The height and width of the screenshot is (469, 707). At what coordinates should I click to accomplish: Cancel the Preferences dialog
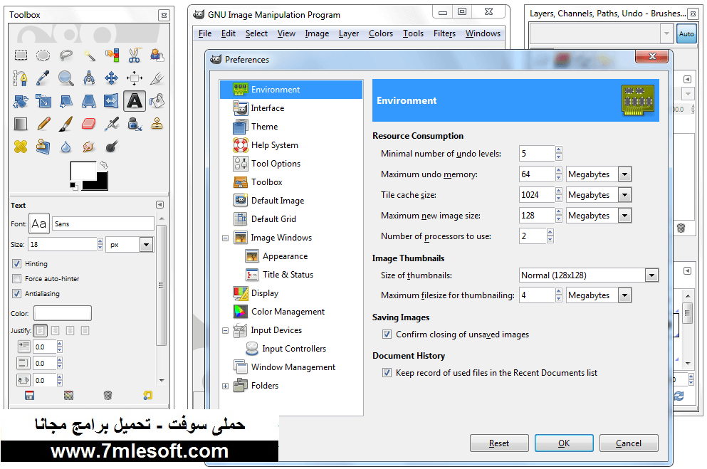629,443
